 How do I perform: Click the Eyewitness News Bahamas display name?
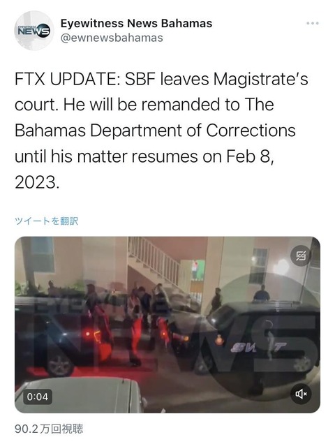[136, 23]
